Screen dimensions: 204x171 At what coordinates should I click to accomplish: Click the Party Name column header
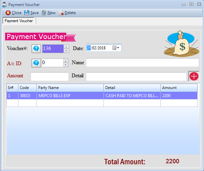[x=70, y=88]
